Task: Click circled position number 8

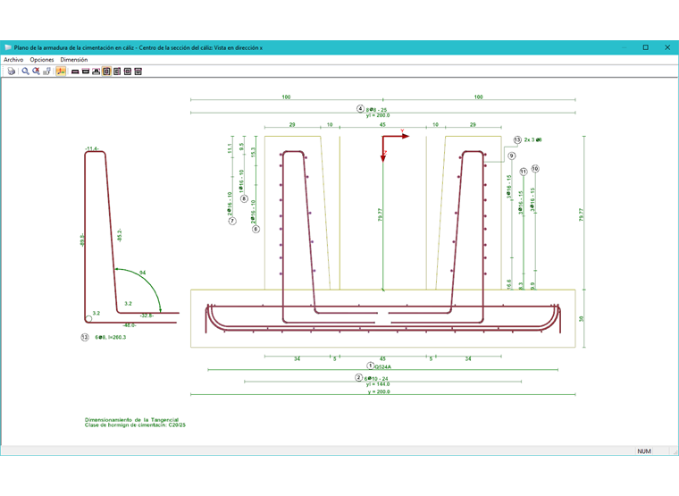Action: (x=244, y=198)
